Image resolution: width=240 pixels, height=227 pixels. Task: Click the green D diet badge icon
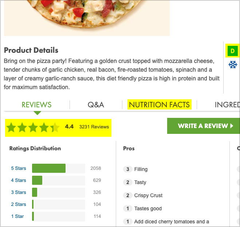(x=232, y=51)
